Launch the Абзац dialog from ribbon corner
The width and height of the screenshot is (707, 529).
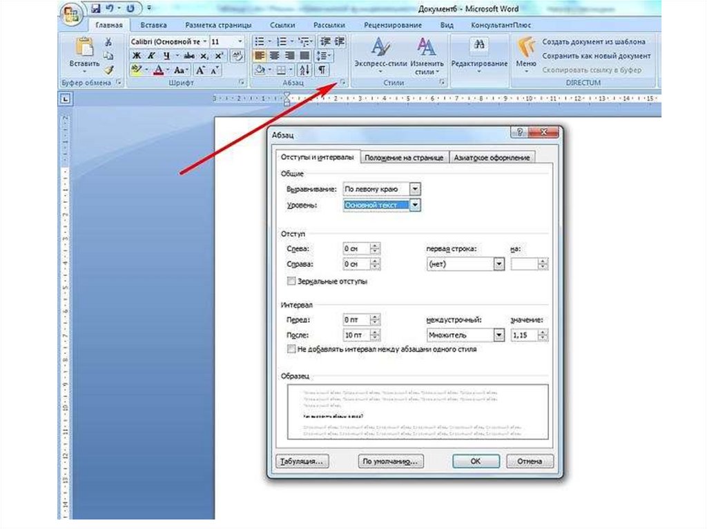coord(342,82)
